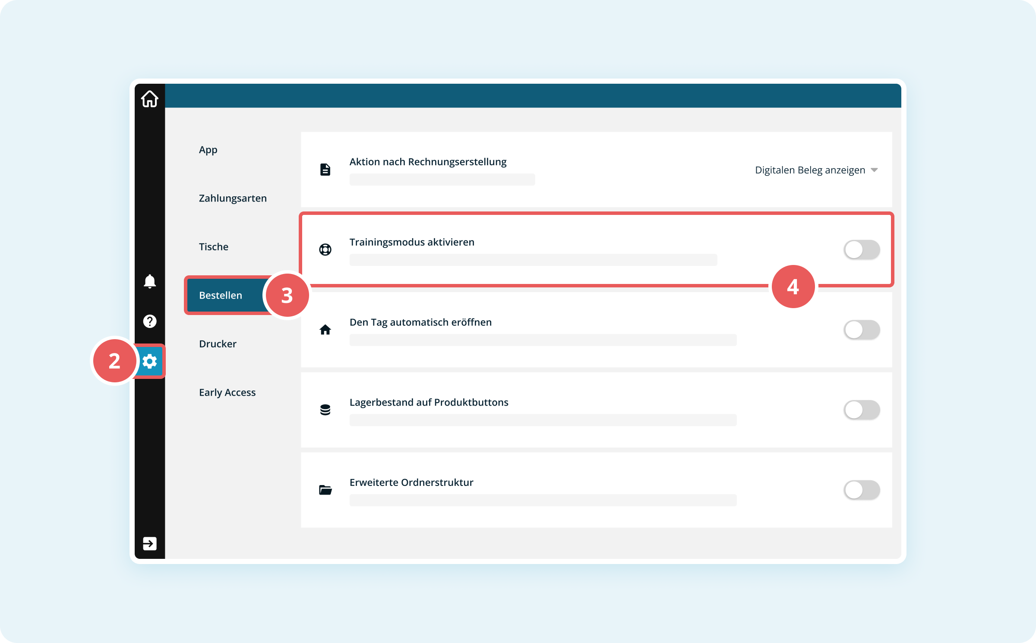The height and width of the screenshot is (643, 1036).
Task: Open the Early Access section
Action: click(x=227, y=392)
